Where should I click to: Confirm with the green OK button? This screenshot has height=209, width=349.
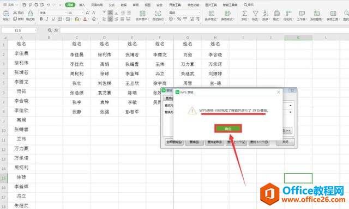(x=228, y=128)
